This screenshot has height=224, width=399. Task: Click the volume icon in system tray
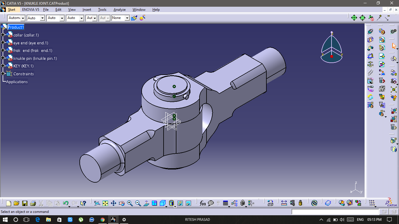pos(342,219)
